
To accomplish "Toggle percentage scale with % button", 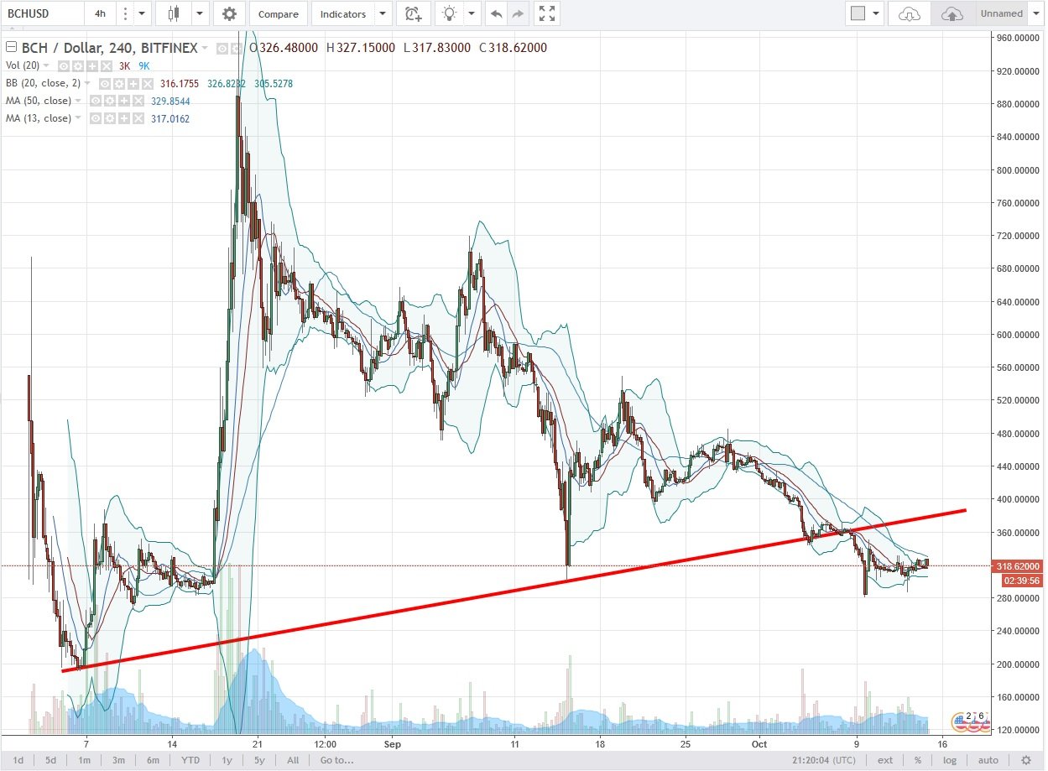I will tap(918, 759).
